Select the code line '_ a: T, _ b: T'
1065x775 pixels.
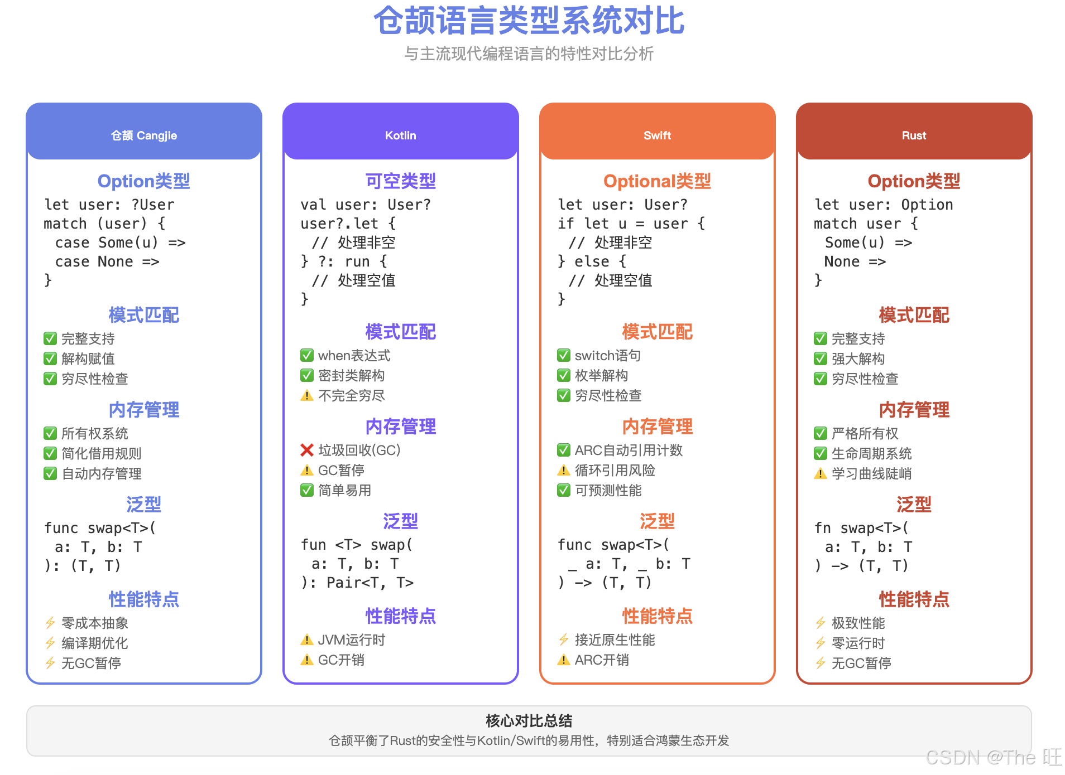click(630, 564)
